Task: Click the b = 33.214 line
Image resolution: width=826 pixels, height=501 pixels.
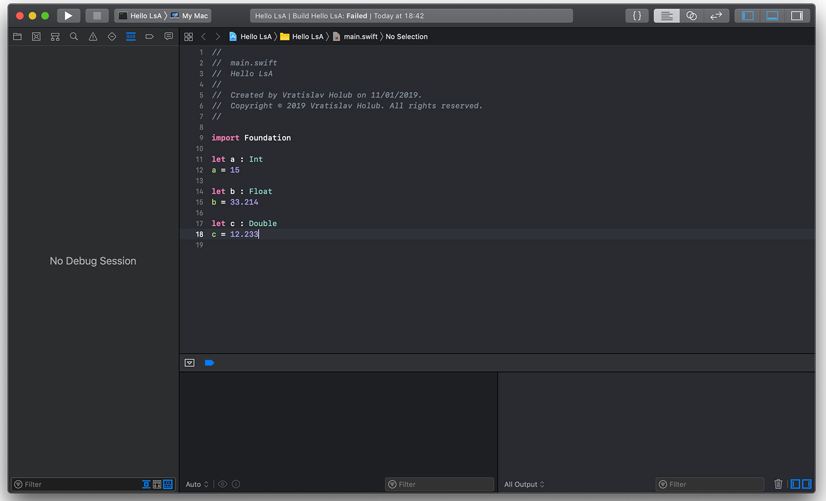Action: pyautogui.click(x=235, y=202)
